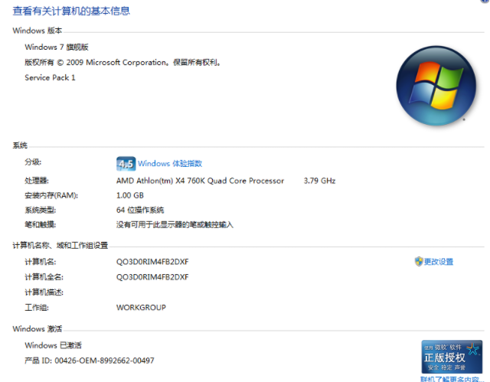Click the AMD Athlon processor name

point(200,181)
